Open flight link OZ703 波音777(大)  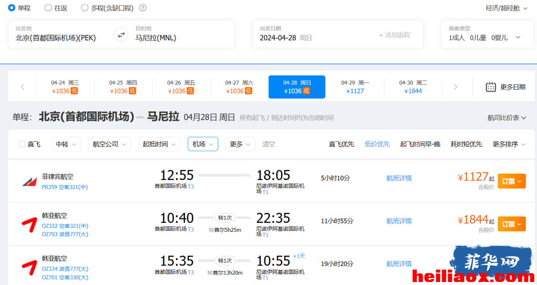(65, 234)
